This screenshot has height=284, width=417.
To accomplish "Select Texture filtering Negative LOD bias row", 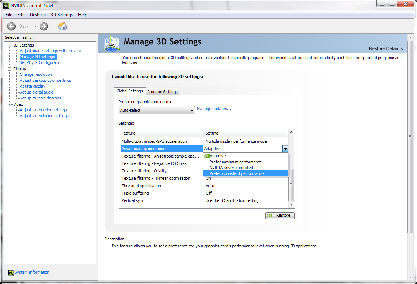I will click(162, 163).
